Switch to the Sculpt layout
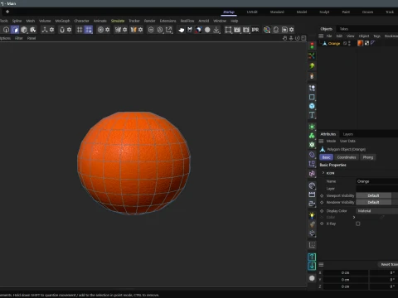The width and height of the screenshot is (398, 298). point(324,12)
